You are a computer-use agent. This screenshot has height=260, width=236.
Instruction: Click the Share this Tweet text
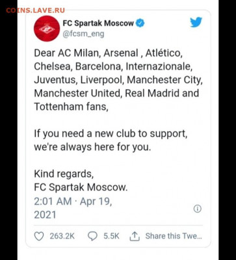pyautogui.click(x=174, y=236)
